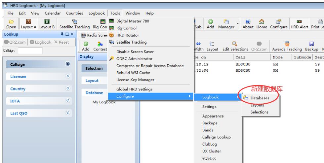Choose Compress or Repair Access Database

click(x=151, y=66)
